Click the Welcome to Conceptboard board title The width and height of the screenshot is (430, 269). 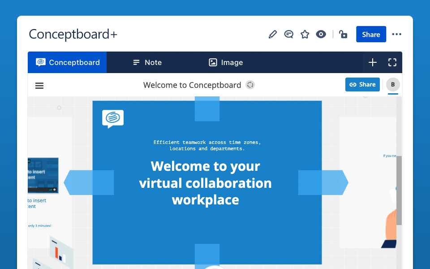coord(192,85)
